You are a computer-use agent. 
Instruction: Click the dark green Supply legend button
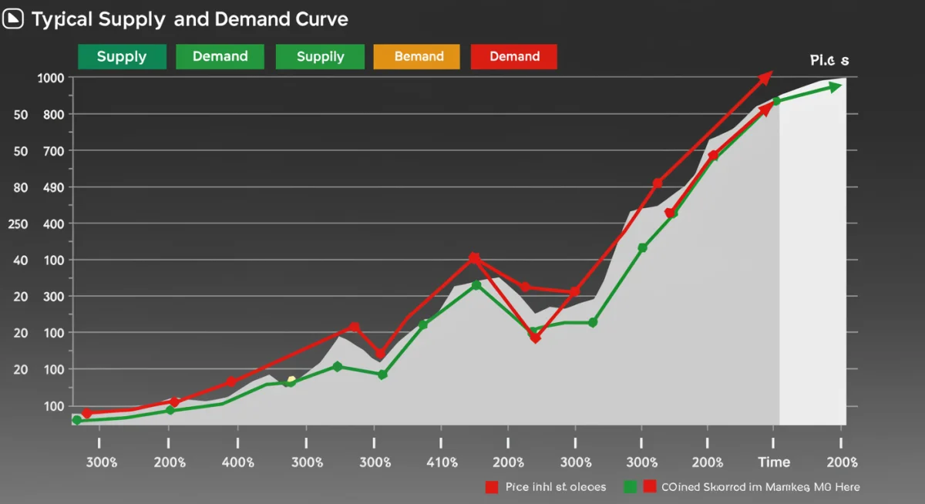(x=122, y=57)
